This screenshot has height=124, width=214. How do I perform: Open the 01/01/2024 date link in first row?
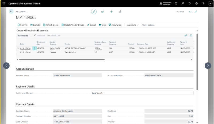click(x=25, y=48)
